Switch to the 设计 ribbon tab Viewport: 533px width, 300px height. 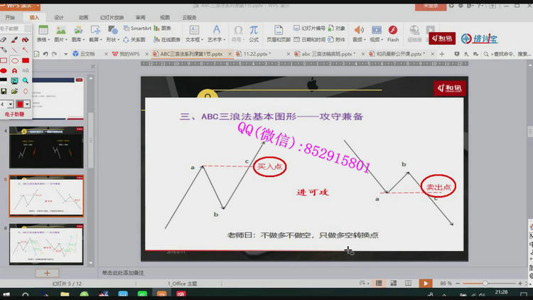click(x=59, y=16)
